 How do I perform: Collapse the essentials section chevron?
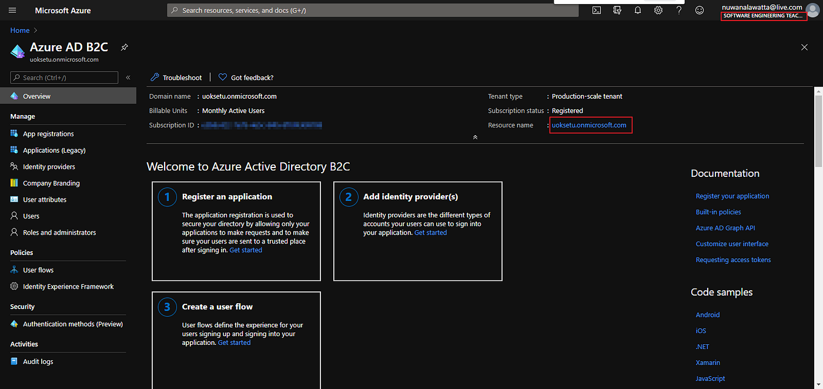(475, 137)
